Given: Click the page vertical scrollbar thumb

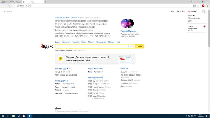Looking at the screenshot, I should coord(209,28).
